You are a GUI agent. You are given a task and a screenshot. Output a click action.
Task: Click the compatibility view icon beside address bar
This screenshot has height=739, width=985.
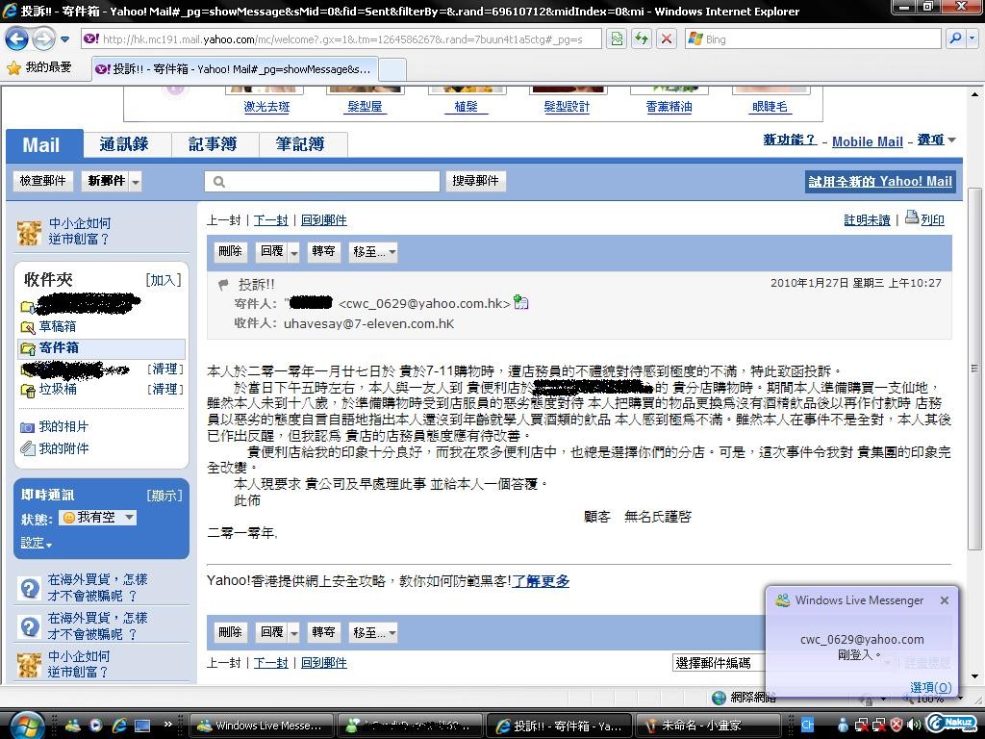tap(617, 38)
